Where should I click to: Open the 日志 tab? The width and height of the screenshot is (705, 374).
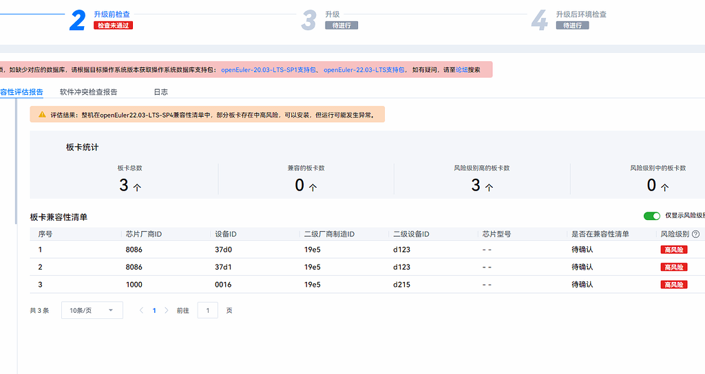click(x=160, y=92)
